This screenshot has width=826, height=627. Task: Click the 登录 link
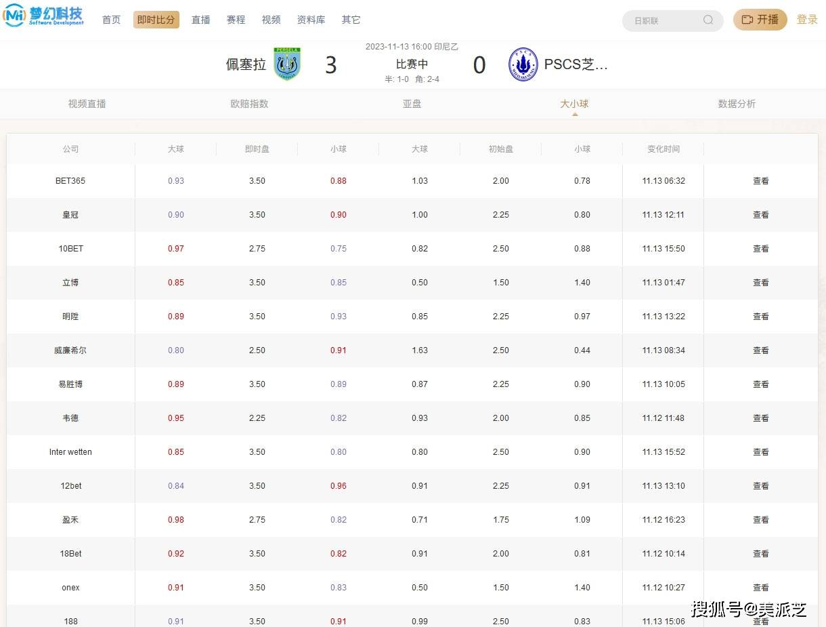[x=807, y=20]
